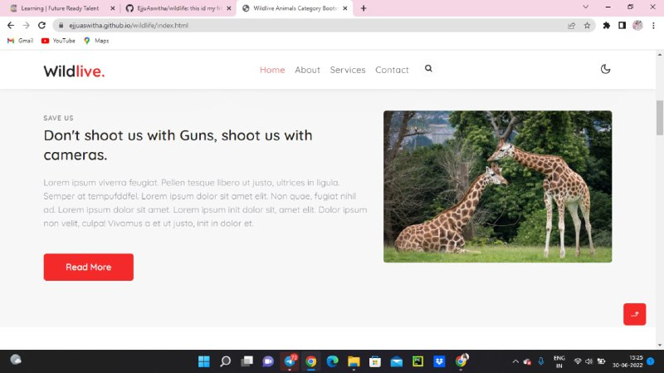This screenshot has width=664, height=373.
Task: Open the About nav link
Action: (307, 70)
